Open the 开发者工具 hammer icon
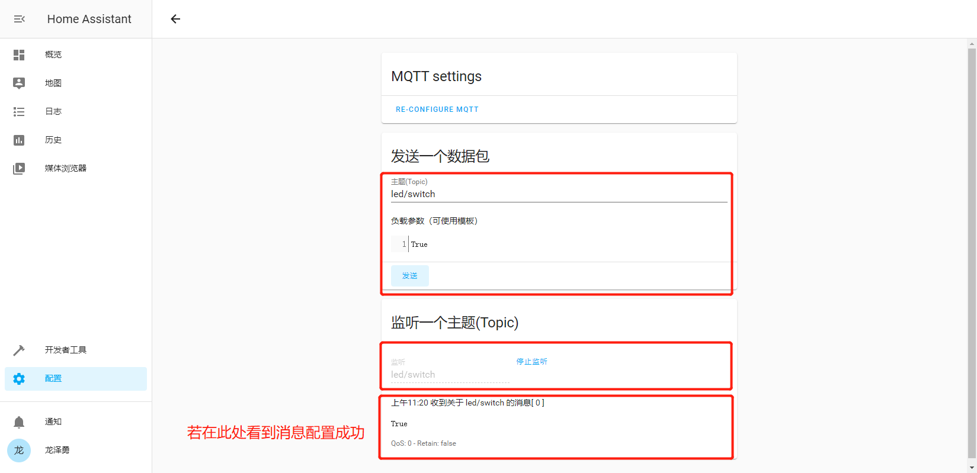 [x=19, y=350]
